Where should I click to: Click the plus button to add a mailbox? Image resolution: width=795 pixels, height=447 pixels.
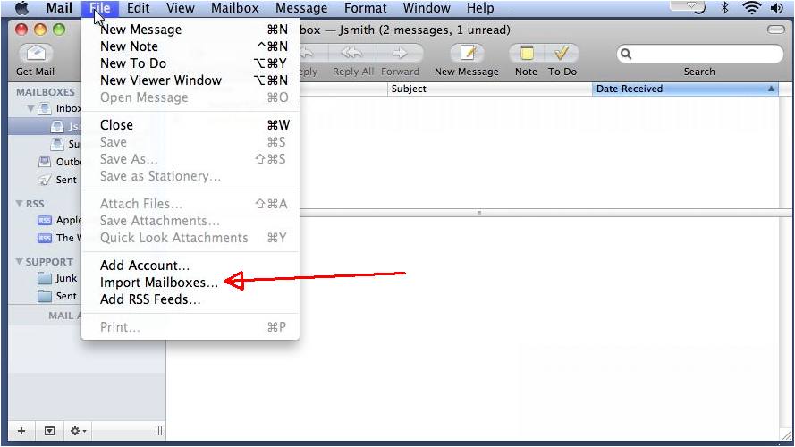pos(21,431)
